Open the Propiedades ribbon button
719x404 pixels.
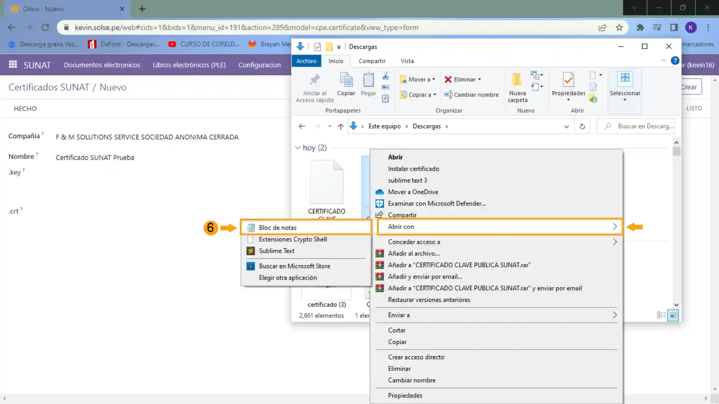[569, 87]
